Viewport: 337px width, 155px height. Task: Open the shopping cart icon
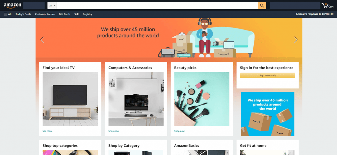[327, 6]
